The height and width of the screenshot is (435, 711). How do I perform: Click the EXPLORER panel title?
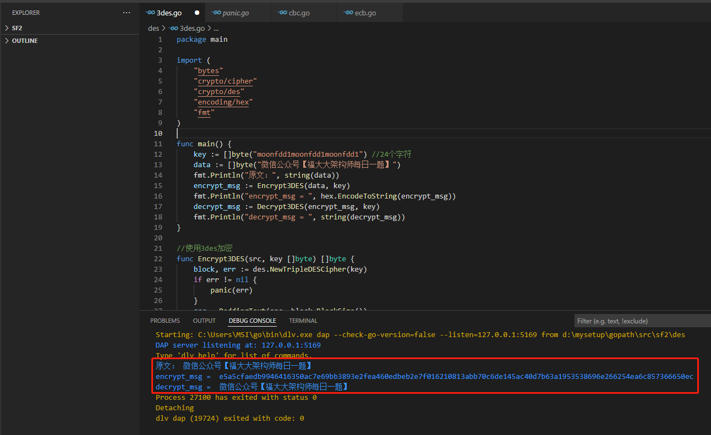tap(26, 13)
